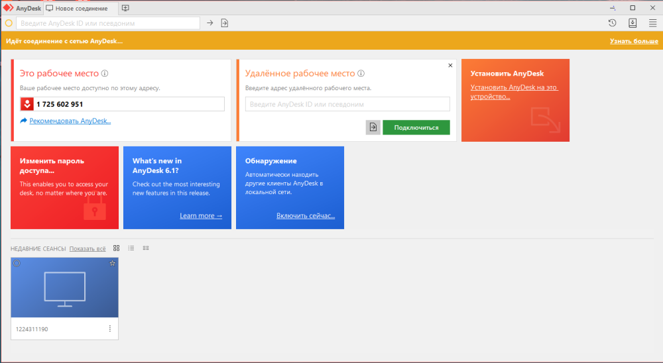This screenshot has height=363, width=663.
Task: Click the gray file transfer button
Action: pyautogui.click(x=373, y=127)
